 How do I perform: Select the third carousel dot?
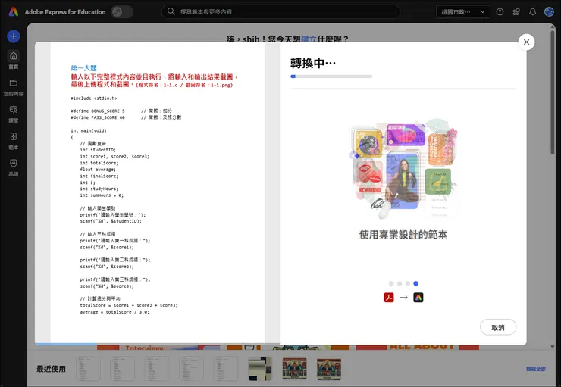pos(408,283)
